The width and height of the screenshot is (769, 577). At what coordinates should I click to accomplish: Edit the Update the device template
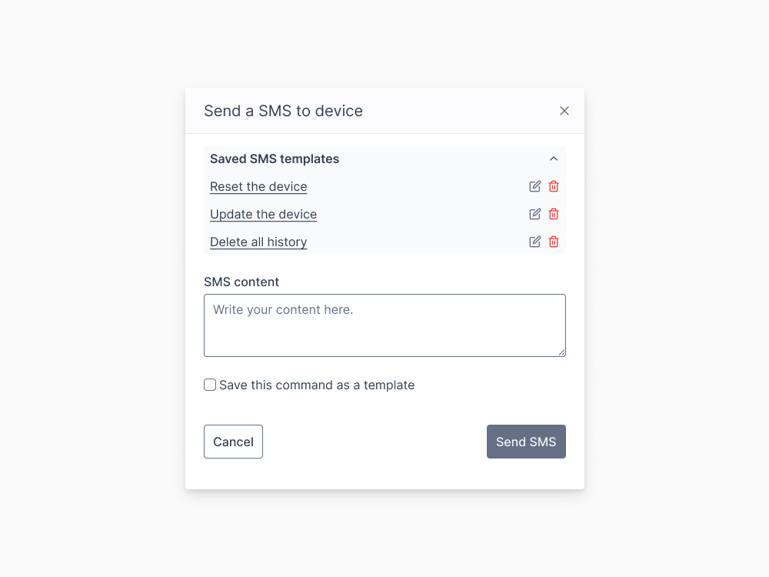point(534,214)
